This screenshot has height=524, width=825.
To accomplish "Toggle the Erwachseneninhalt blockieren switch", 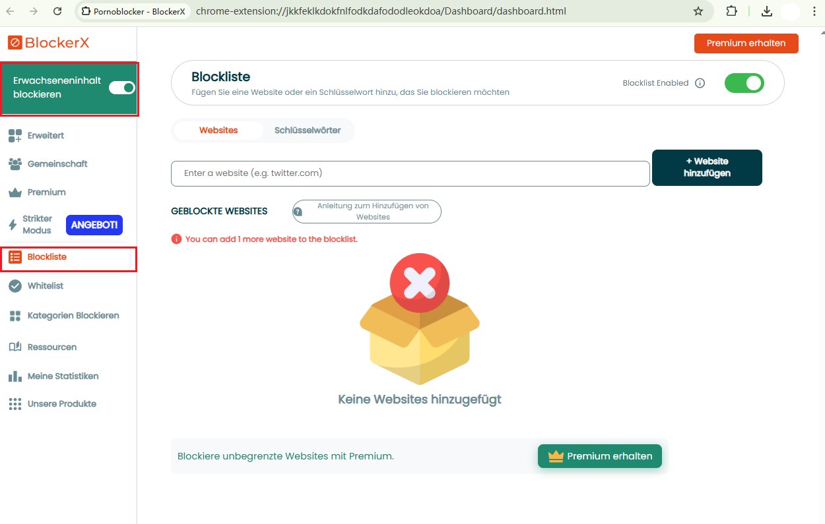I will pos(122,88).
